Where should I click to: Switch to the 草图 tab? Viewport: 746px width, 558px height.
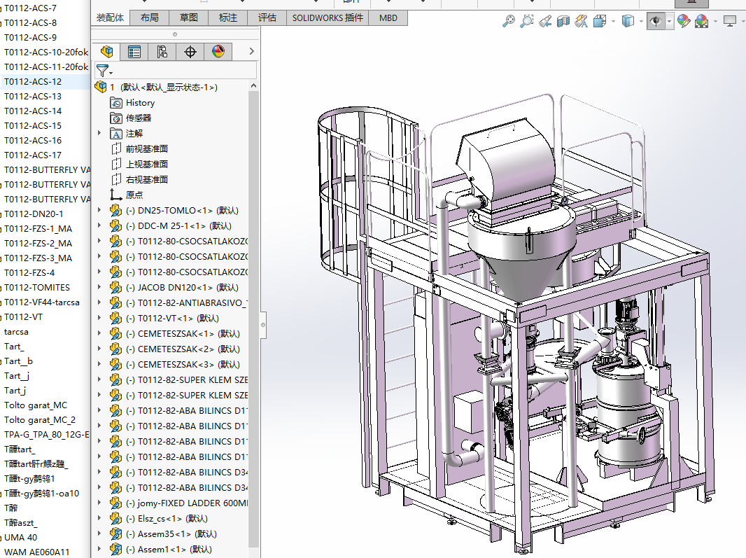click(188, 18)
